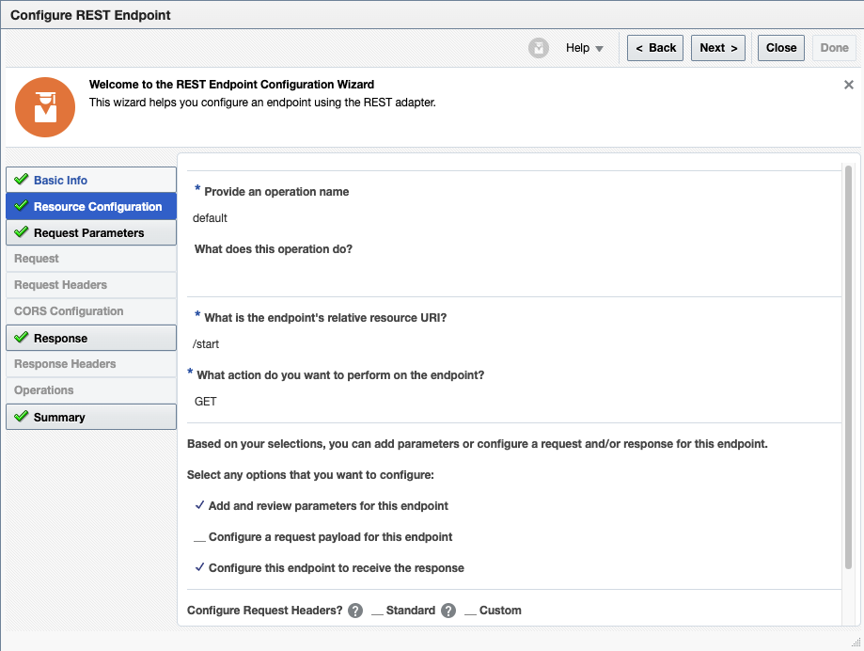Go to the Basic Info step

(91, 180)
